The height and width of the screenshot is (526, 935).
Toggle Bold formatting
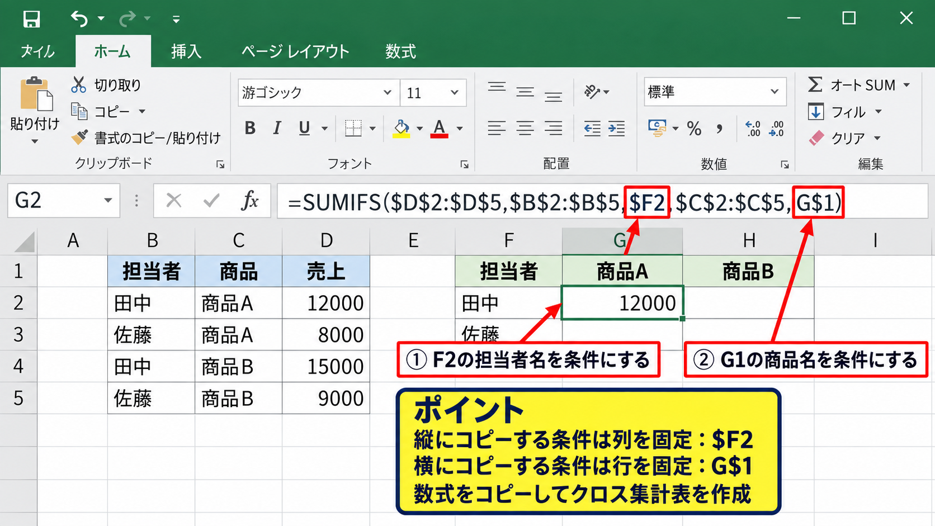coord(250,129)
